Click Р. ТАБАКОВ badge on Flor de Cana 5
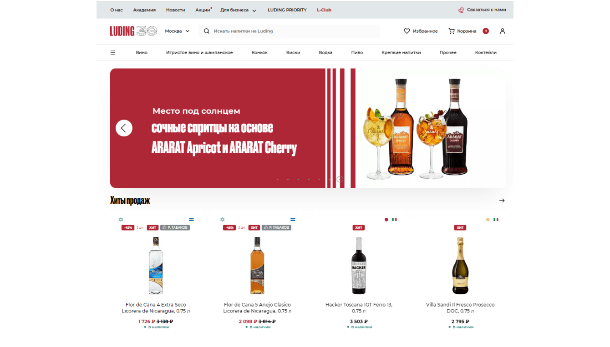 276,227
